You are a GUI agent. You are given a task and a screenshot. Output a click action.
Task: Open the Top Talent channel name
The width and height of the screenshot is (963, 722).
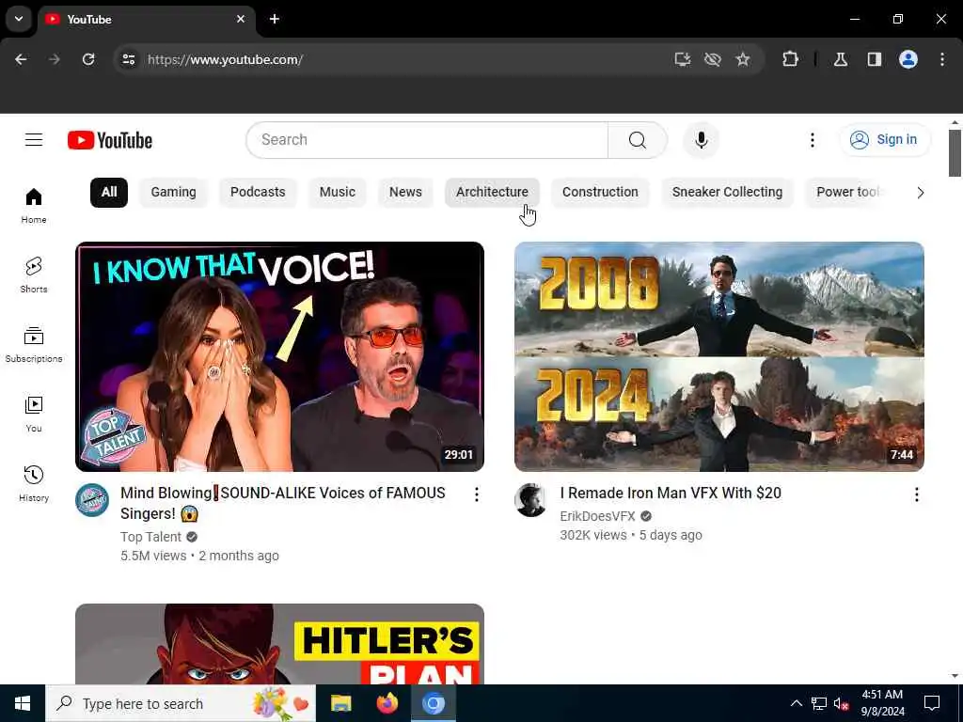pos(150,537)
